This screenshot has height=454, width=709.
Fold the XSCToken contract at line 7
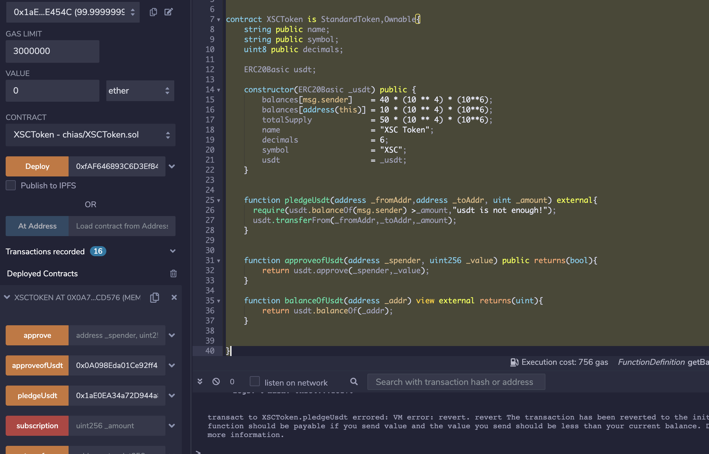click(x=219, y=19)
